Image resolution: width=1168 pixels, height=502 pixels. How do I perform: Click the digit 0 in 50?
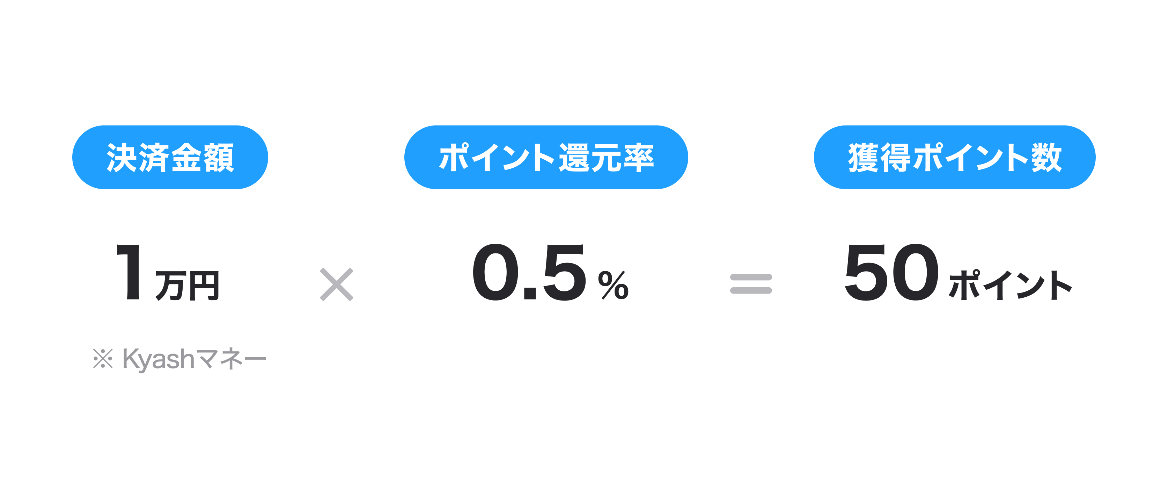click(x=914, y=273)
